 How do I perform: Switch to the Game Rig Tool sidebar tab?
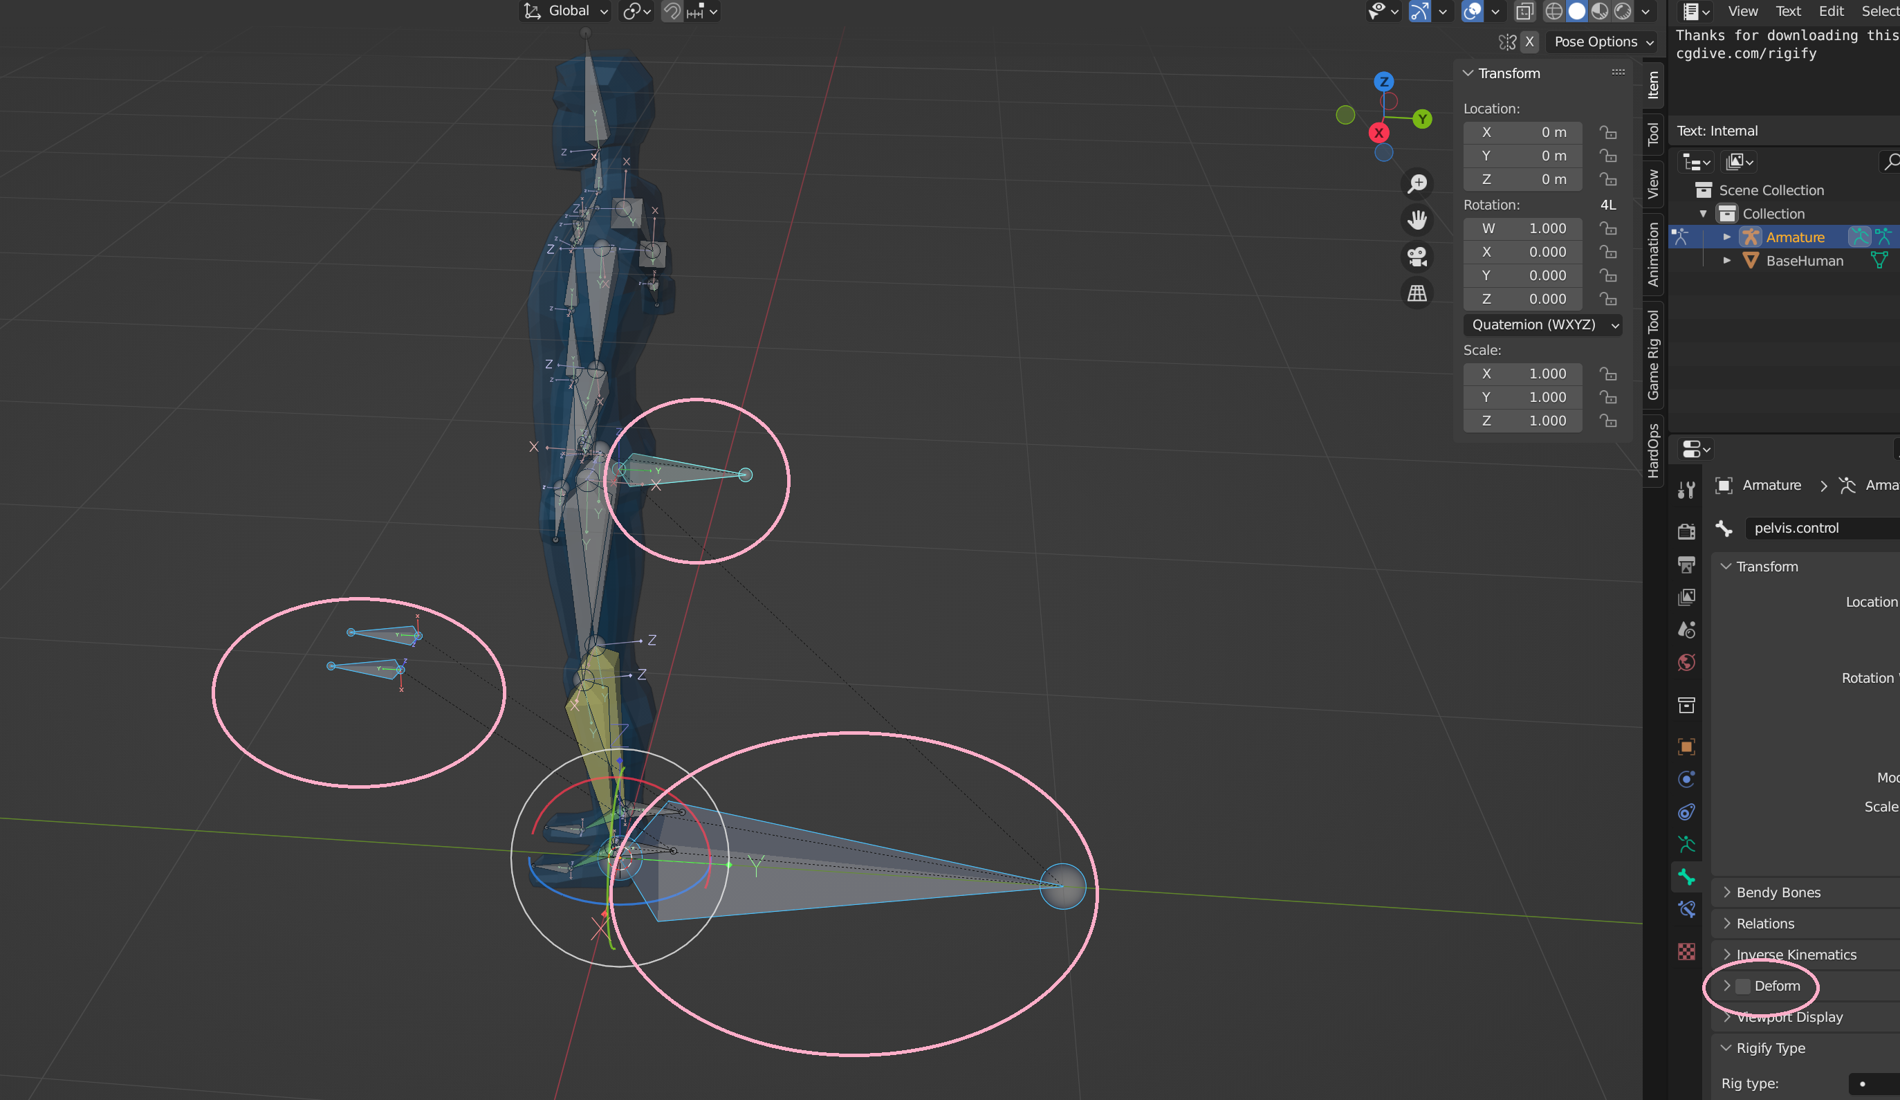tap(1654, 354)
